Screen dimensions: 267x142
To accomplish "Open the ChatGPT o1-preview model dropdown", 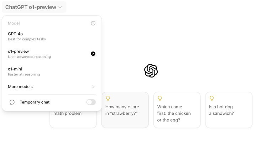I will click(x=34, y=7).
